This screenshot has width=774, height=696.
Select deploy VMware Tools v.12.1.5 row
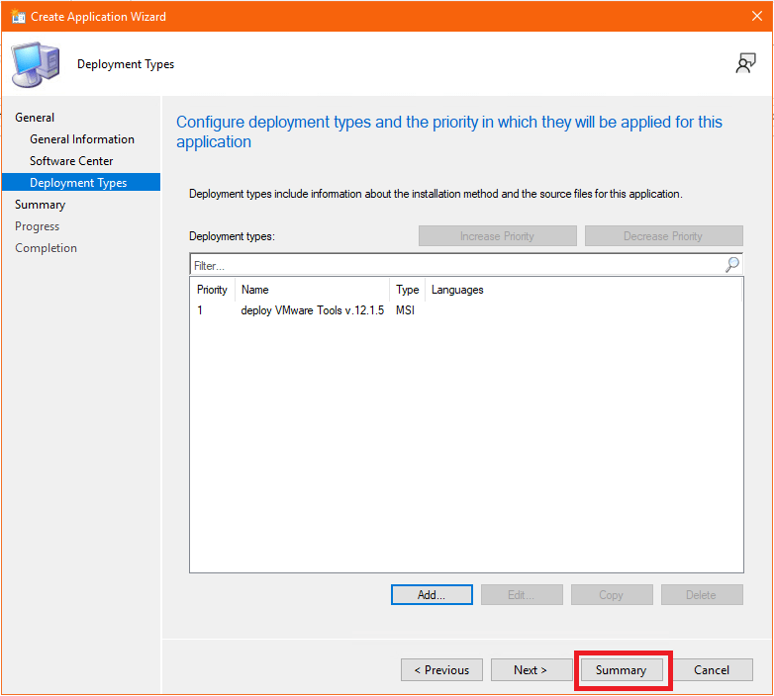(312, 310)
